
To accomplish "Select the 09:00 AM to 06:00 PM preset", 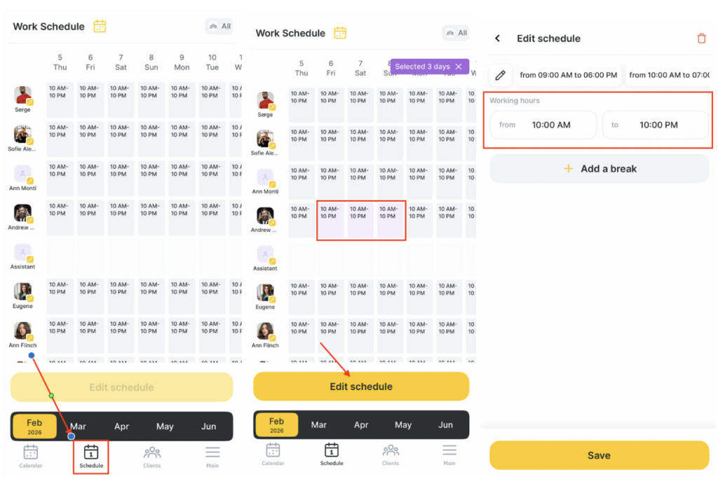I will 569,75.
